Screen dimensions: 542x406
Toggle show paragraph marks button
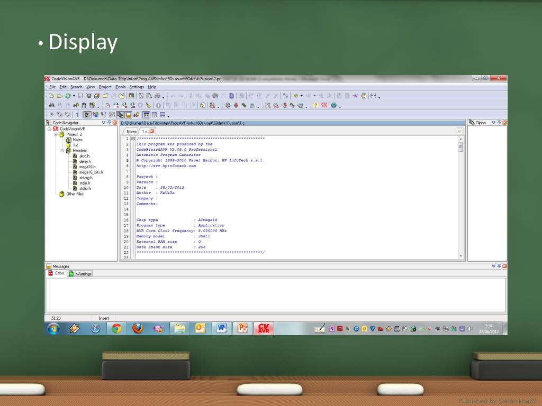pos(77,115)
